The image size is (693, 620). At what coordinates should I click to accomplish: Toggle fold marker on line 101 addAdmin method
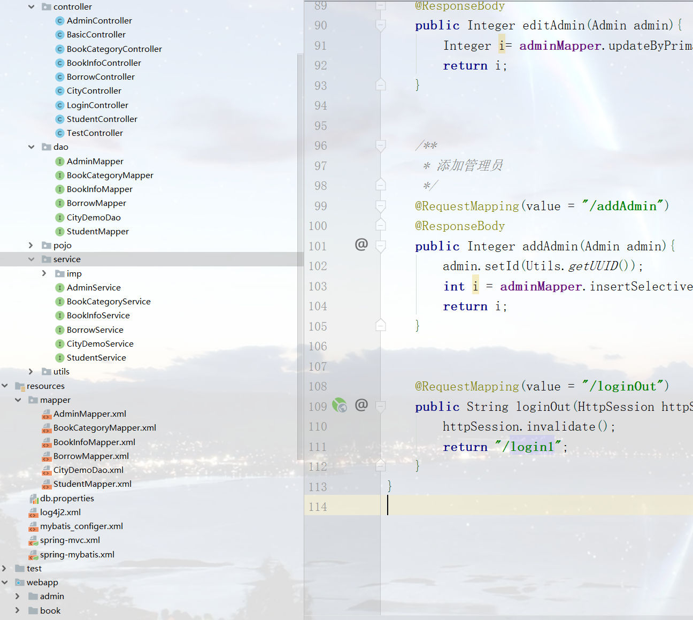point(381,246)
